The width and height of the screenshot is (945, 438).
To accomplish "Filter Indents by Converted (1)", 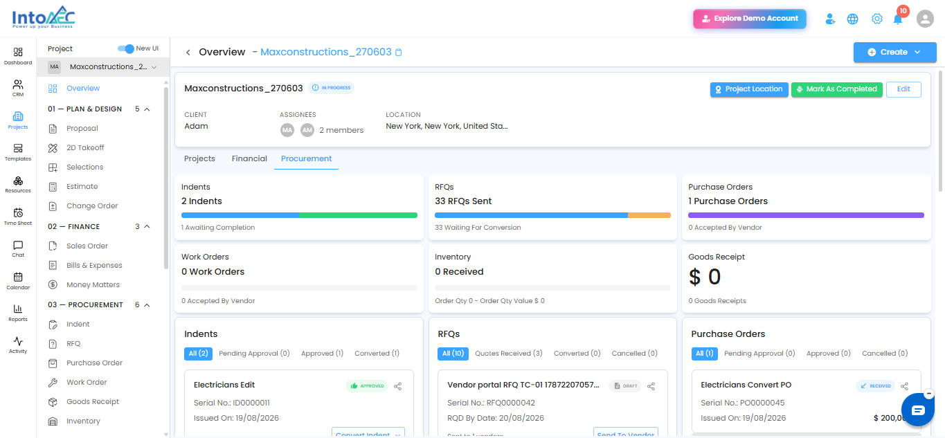I will [377, 354].
